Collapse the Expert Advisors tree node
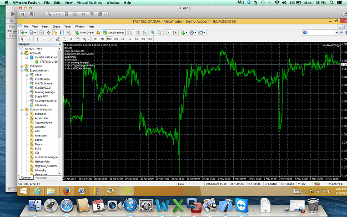The width and height of the screenshot is (347, 217). [x=22, y=70]
